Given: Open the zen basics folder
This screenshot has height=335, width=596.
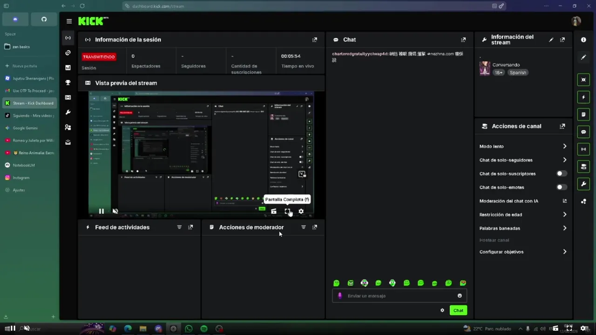Looking at the screenshot, I should (29, 47).
